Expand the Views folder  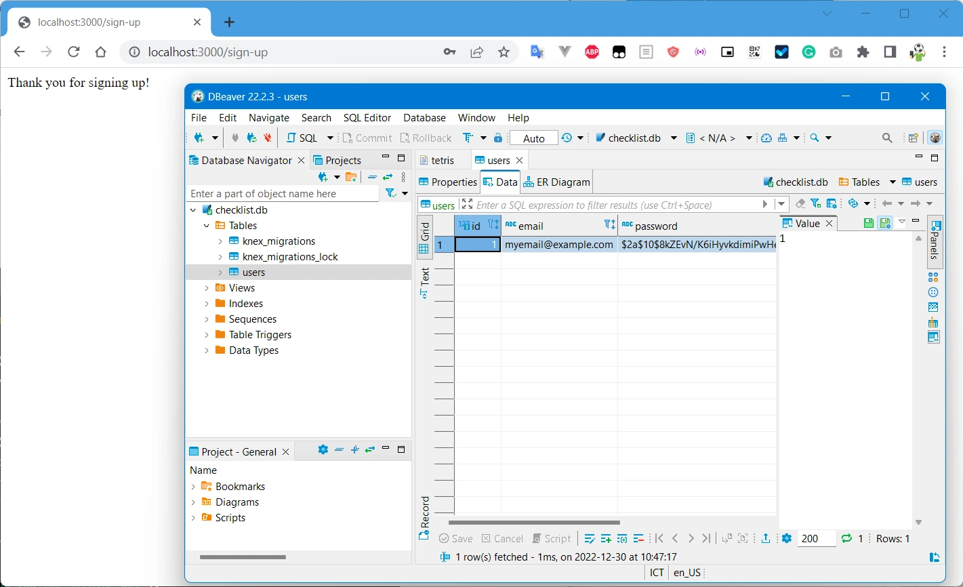pyautogui.click(x=207, y=288)
